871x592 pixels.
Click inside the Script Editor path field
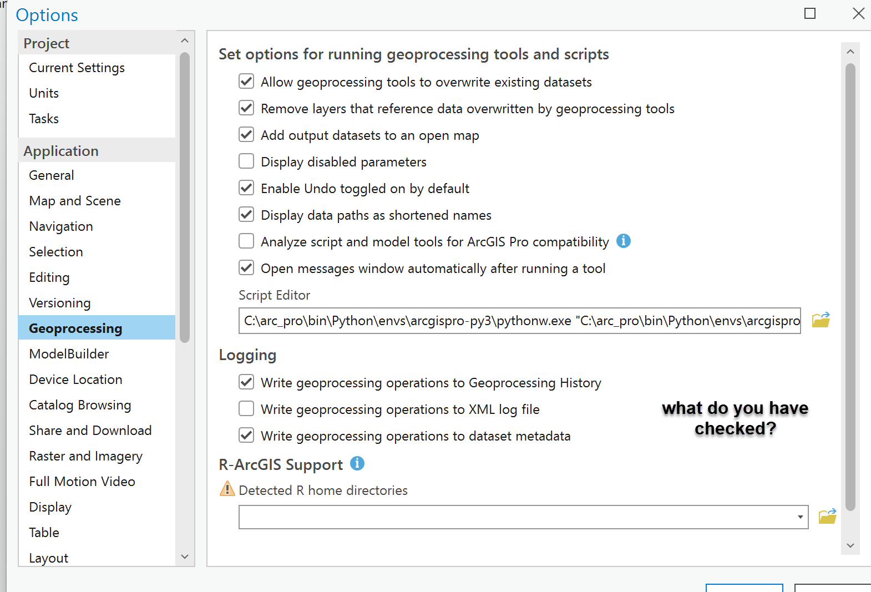[499, 321]
